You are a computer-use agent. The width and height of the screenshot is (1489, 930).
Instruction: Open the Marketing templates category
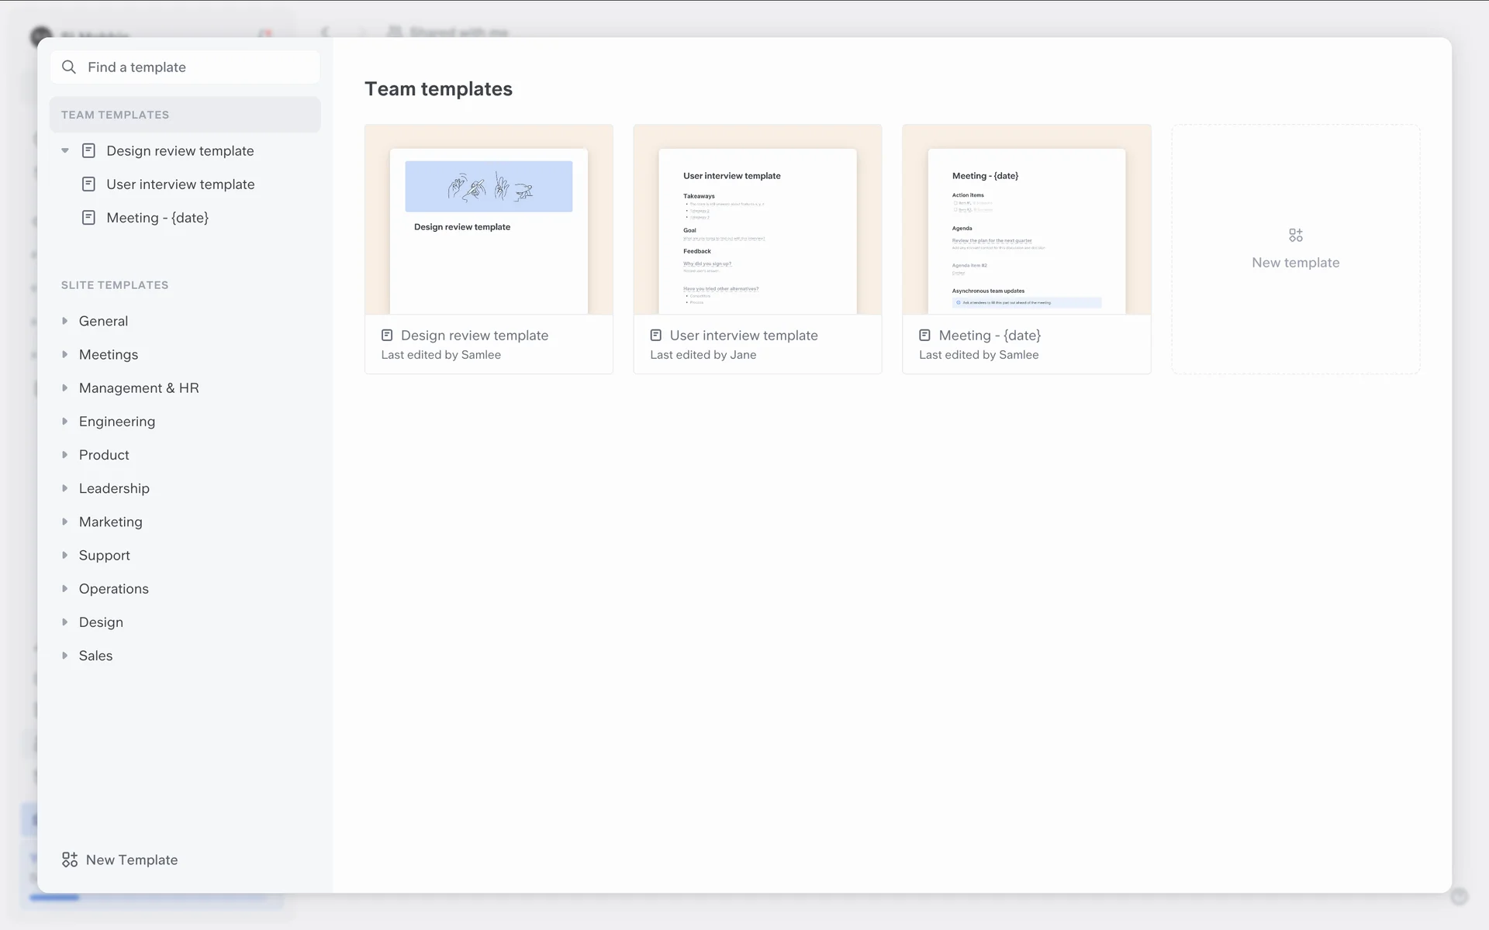[110, 522]
